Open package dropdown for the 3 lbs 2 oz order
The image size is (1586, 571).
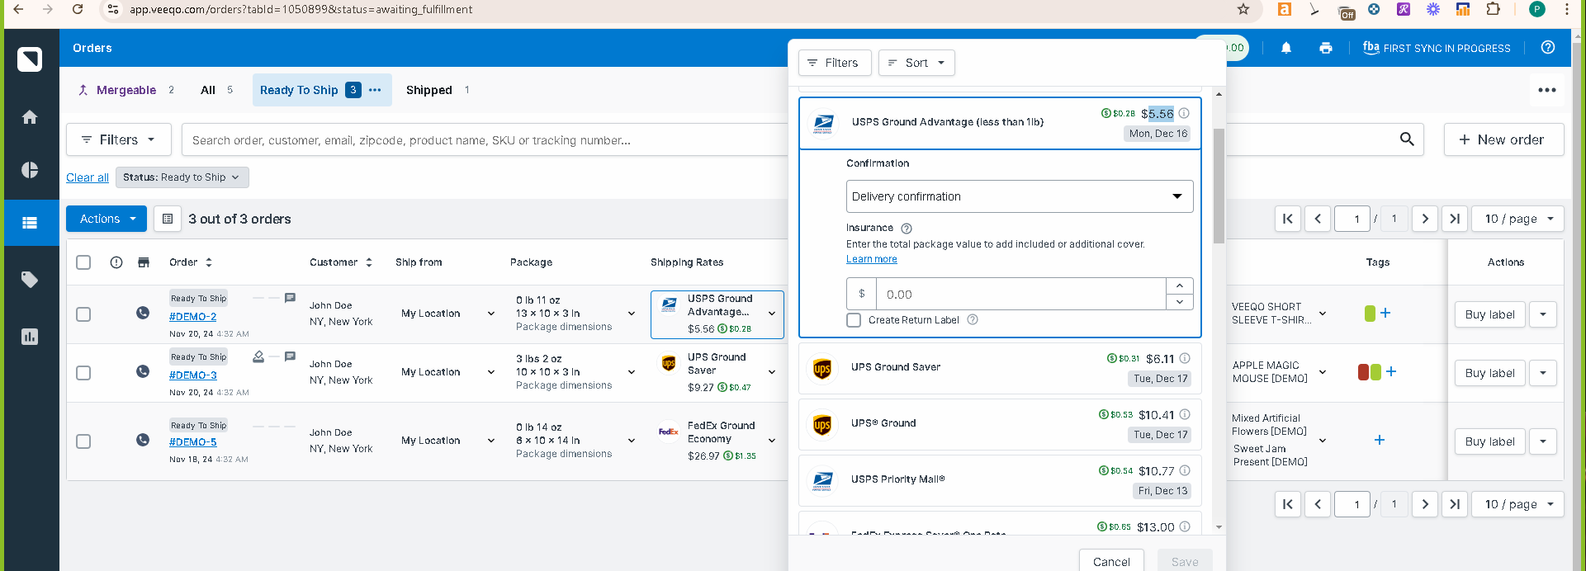click(632, 372)
